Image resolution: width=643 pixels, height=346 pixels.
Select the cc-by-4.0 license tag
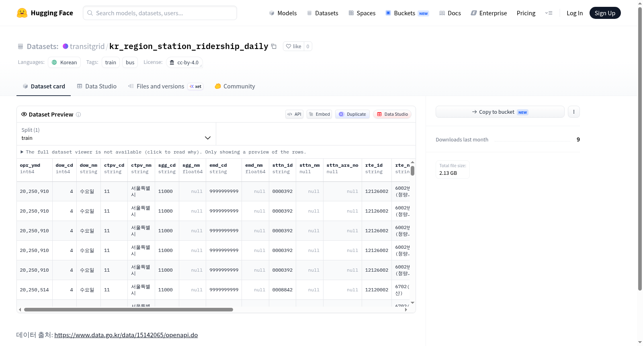pyautogui.click(x=184, y=62)
